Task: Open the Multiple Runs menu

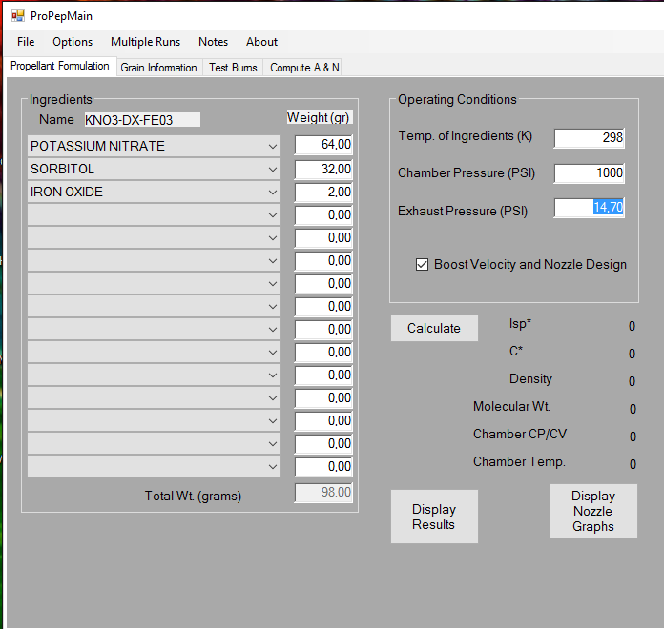Action: 145,42
